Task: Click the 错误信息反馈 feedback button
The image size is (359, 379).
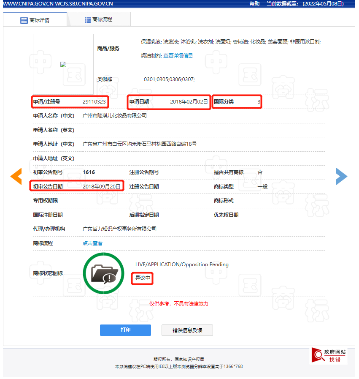Action: pyautogui.click(x=187, y=330)
